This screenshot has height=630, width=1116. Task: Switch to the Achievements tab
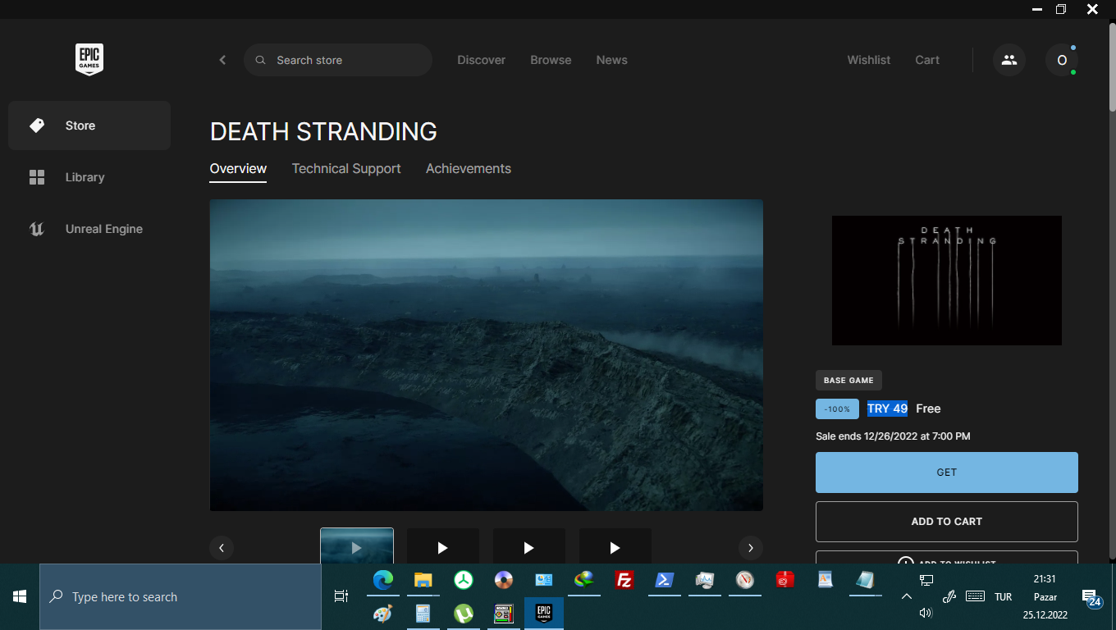pos(469,169)
